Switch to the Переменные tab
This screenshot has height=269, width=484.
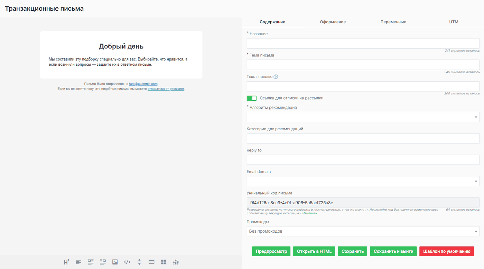(393, 22)
